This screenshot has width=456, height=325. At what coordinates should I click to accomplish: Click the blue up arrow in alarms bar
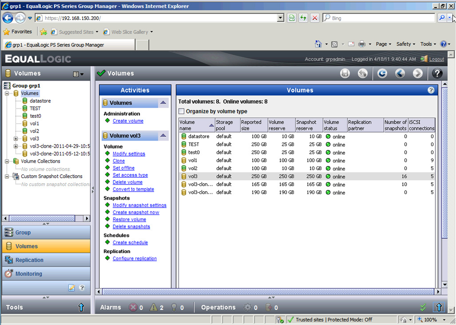(439, 307)
